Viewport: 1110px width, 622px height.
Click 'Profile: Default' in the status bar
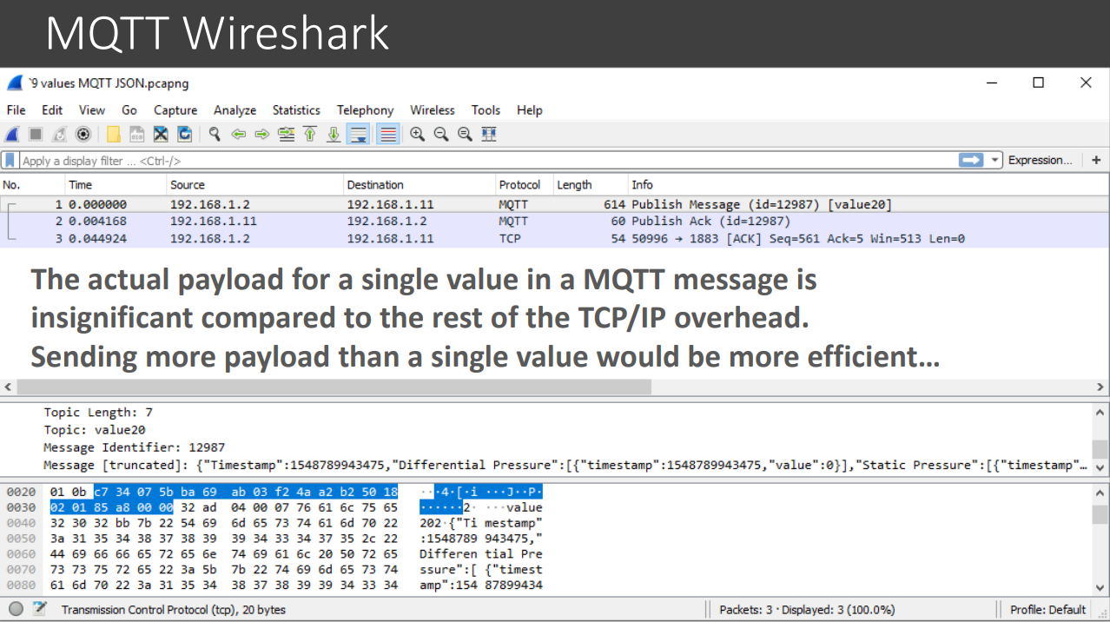pos(1048,610)
